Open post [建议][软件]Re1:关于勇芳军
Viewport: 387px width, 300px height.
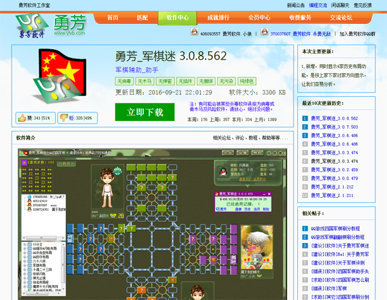340,254
